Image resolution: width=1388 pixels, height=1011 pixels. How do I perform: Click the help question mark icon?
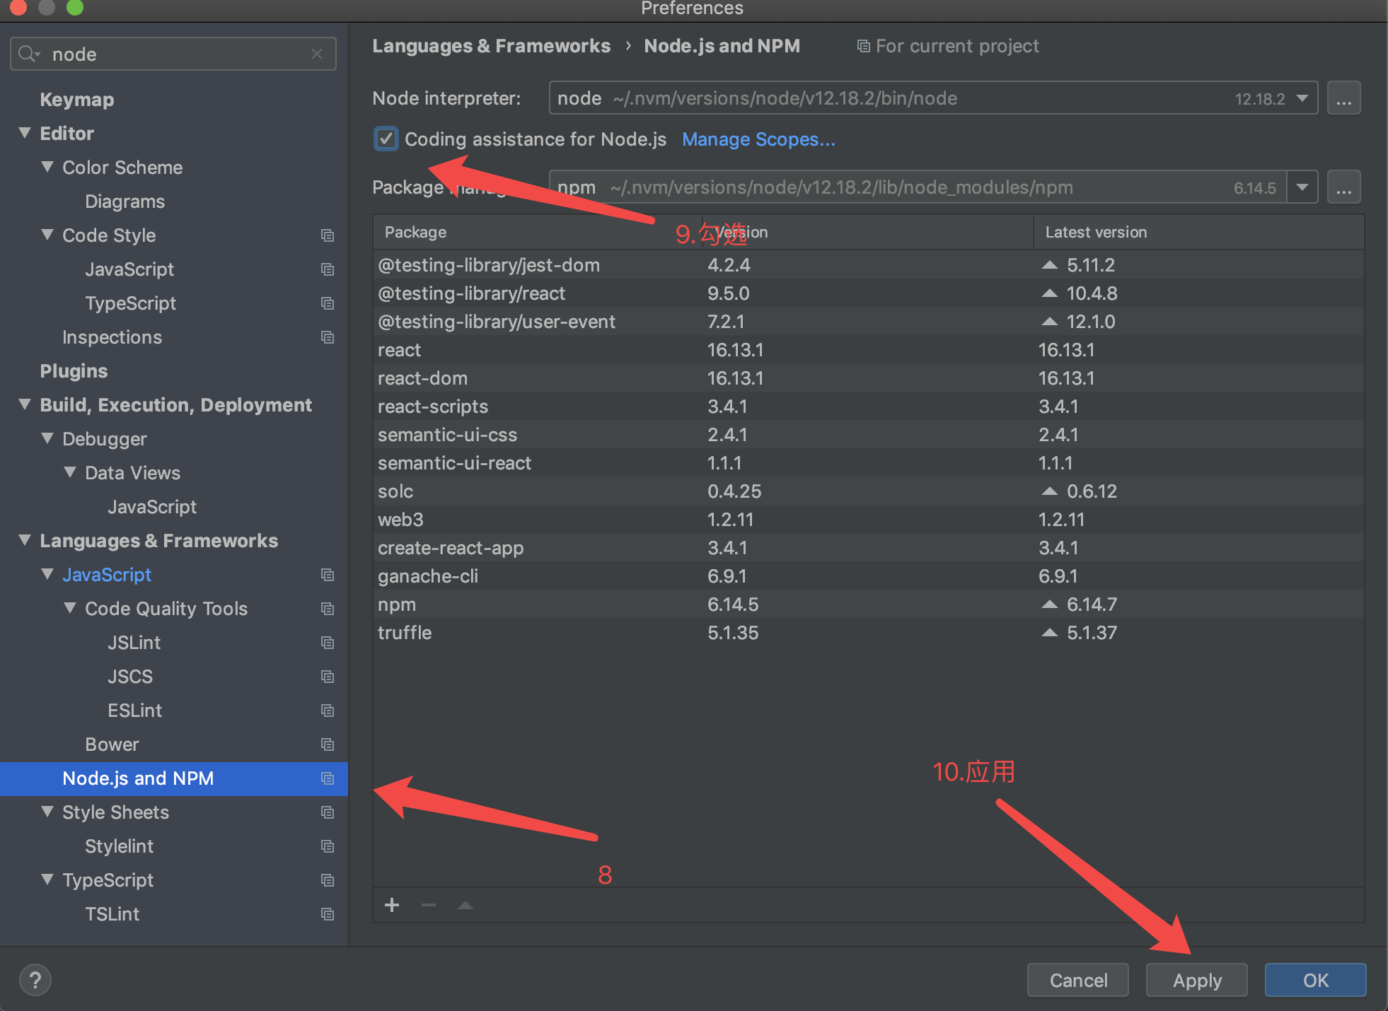click(35, 980)
